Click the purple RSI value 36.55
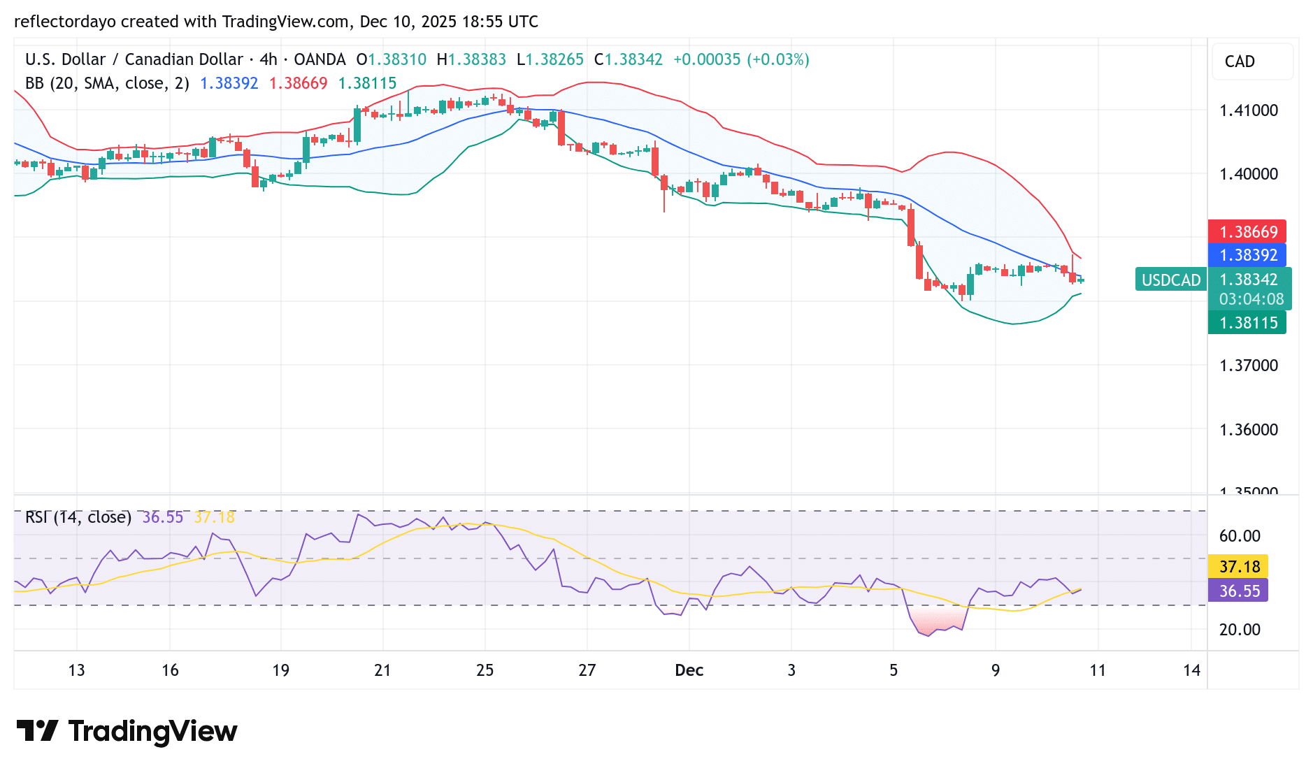This screenshot has width=1313, height=773. pyautogui.click(x=1237, y=591)
